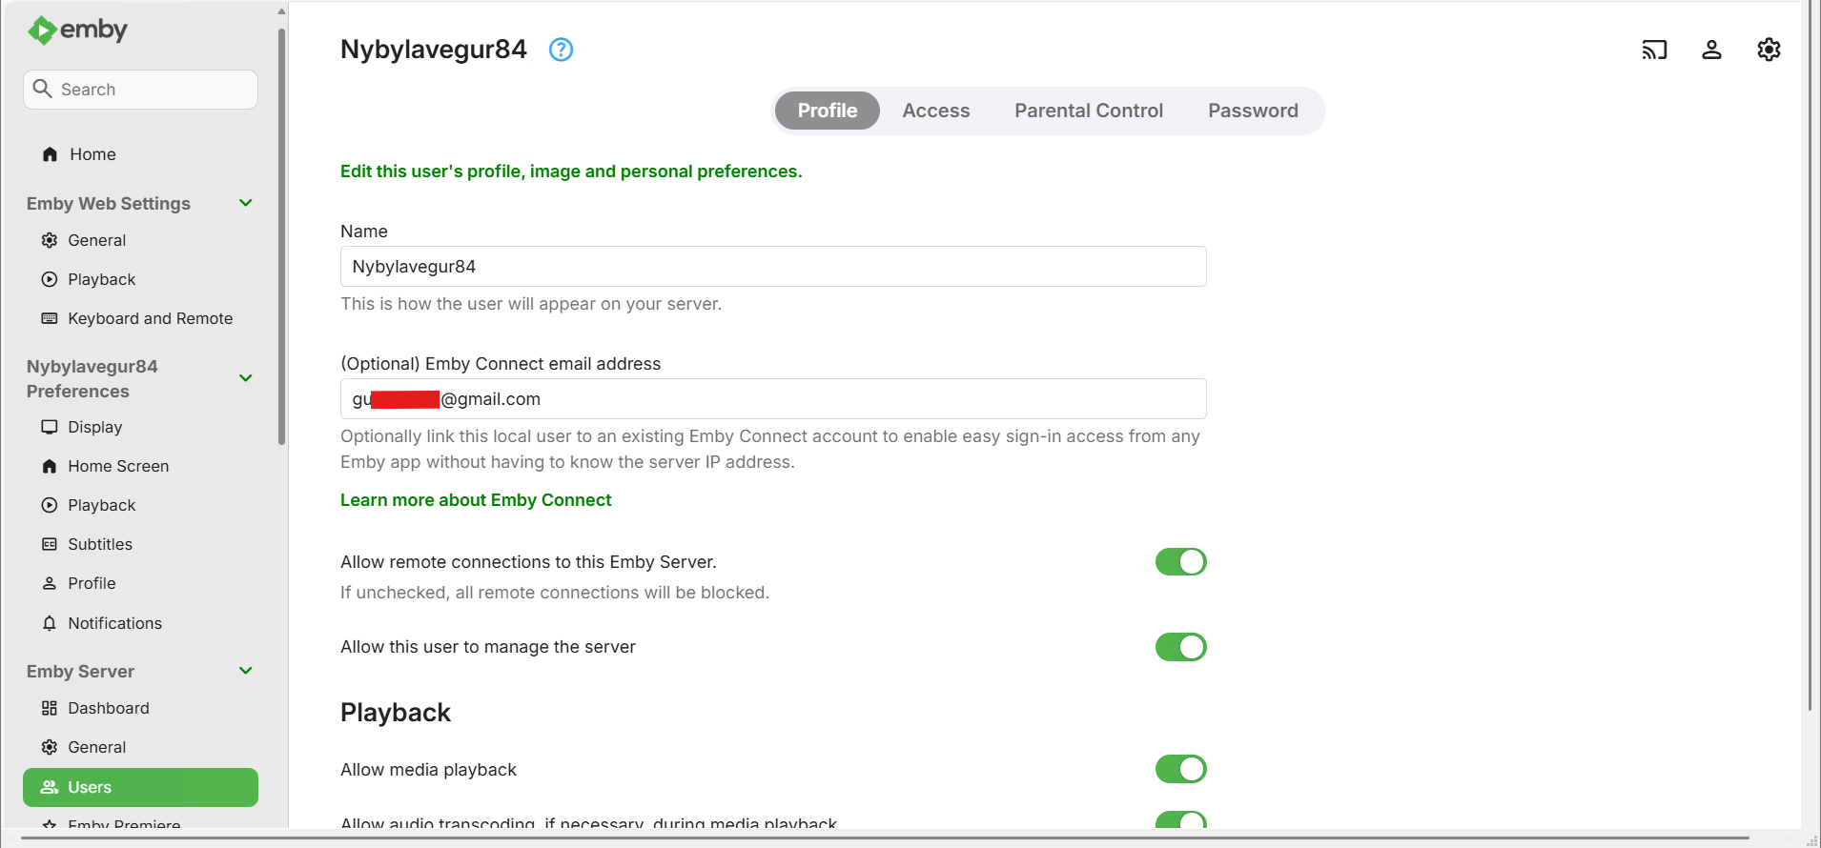Open Subtitles preferences
This screenshot has width=1821, height=848.
pyautogui.click(x=99, y=544)
